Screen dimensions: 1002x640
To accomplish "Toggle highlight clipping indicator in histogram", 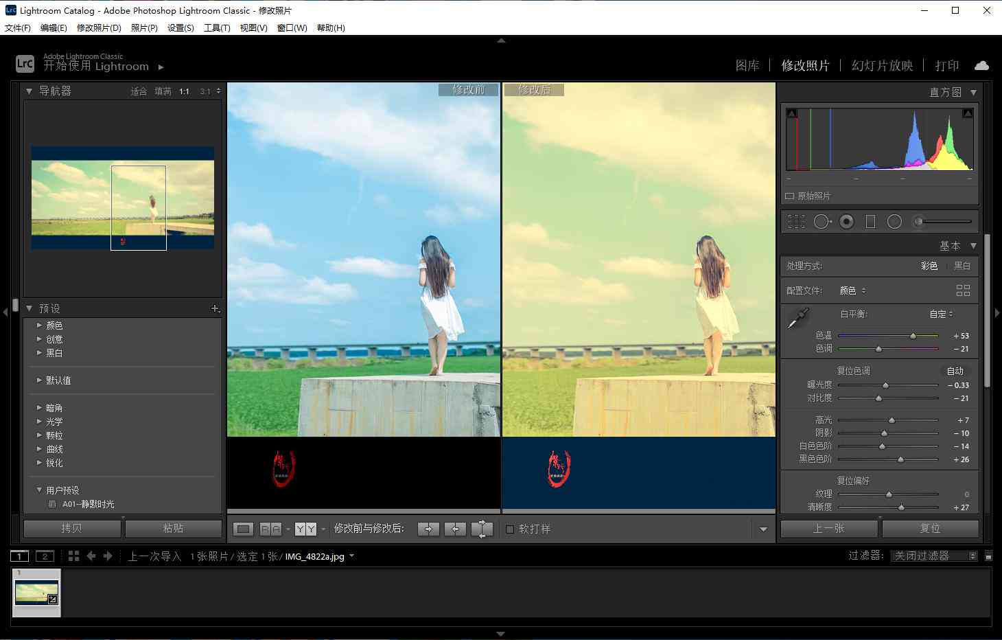I will 968,113.
